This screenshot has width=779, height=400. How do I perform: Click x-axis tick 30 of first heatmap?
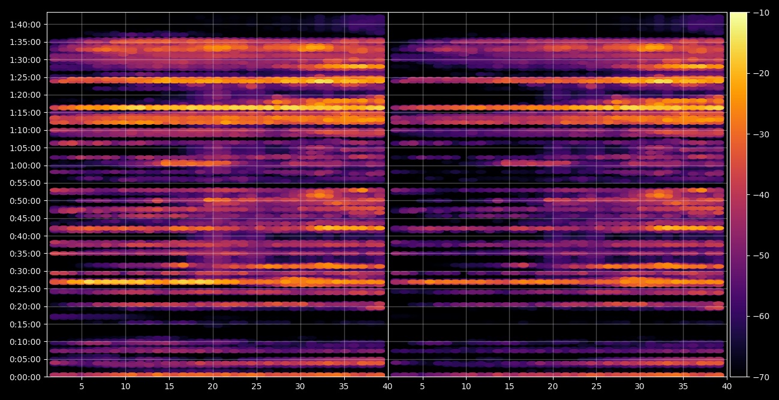[x=300, y=387]
